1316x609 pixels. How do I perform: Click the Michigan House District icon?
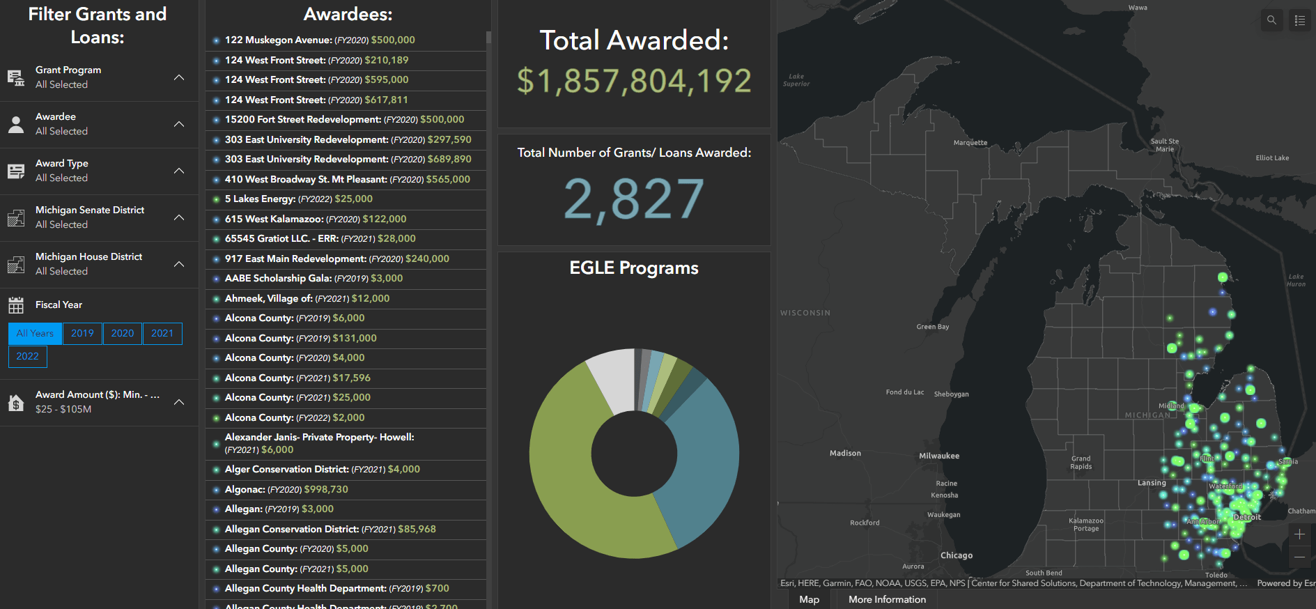click(16, 264)
